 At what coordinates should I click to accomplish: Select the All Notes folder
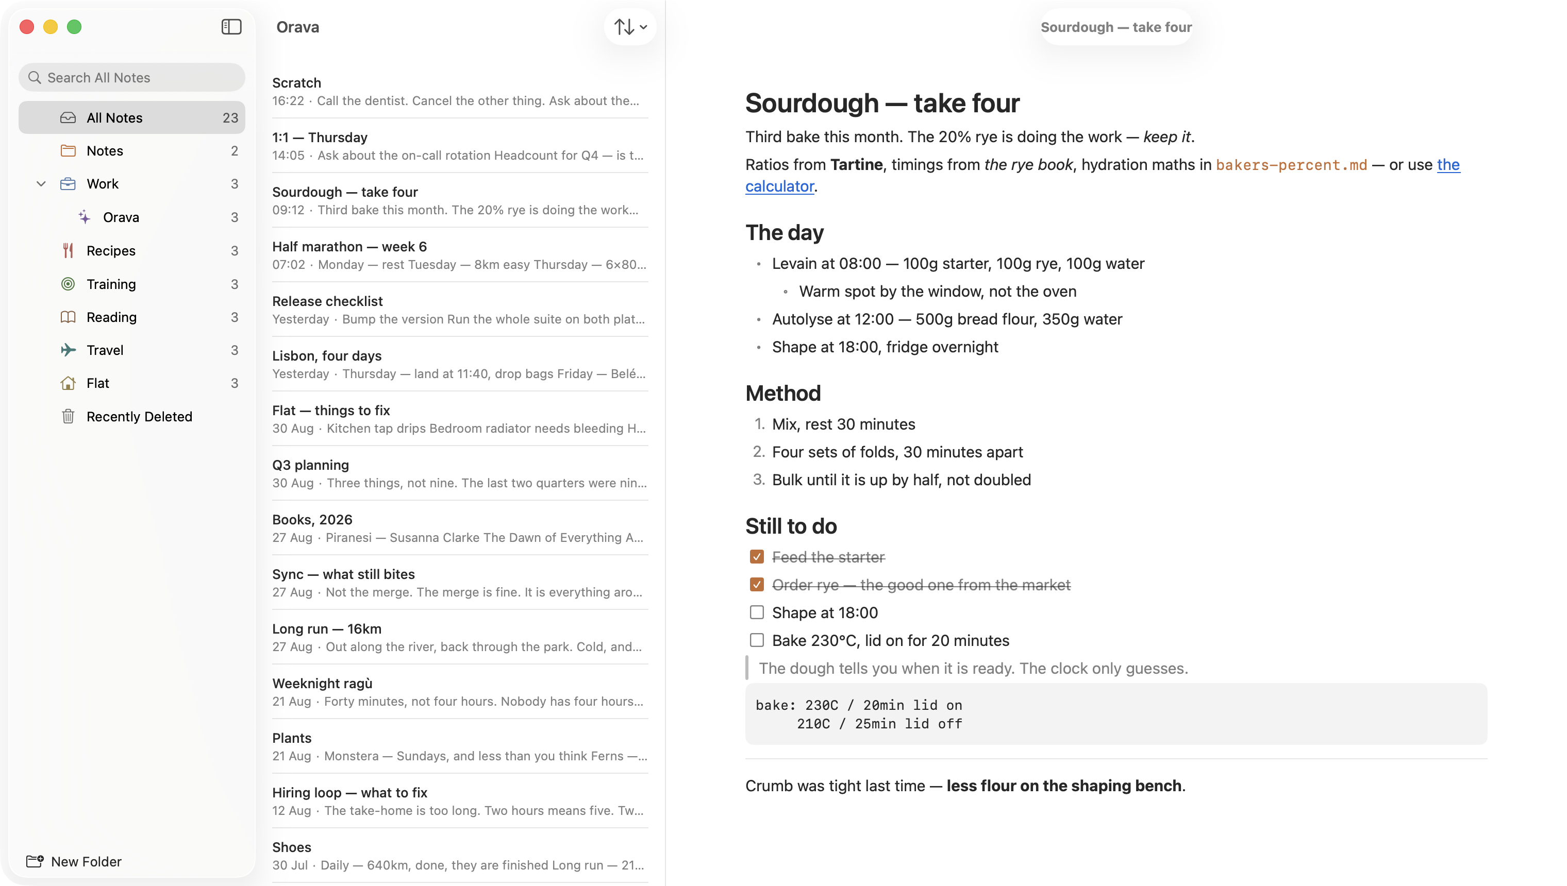click(x=131, y=117)
